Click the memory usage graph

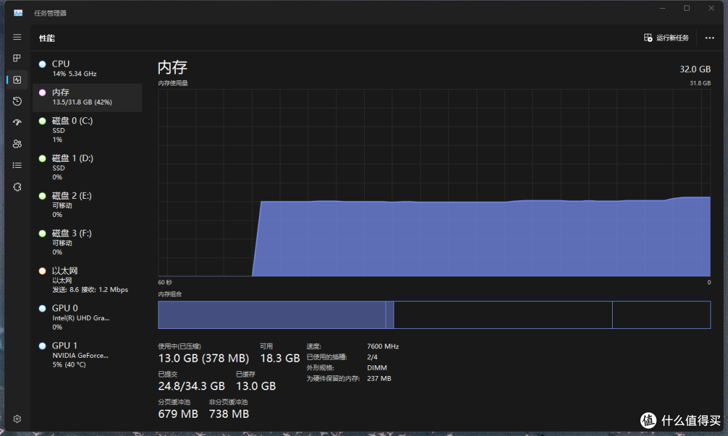pyautogui.click(x=434, y=183)
